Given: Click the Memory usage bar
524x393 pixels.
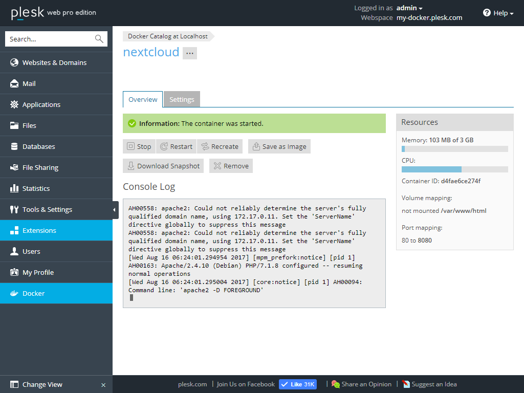Looking at the screenshot, I should click(455, 149).
